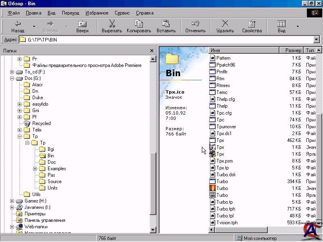Open the Сервис (Tools) menu

pyautogui.click(x=122, y=13)
